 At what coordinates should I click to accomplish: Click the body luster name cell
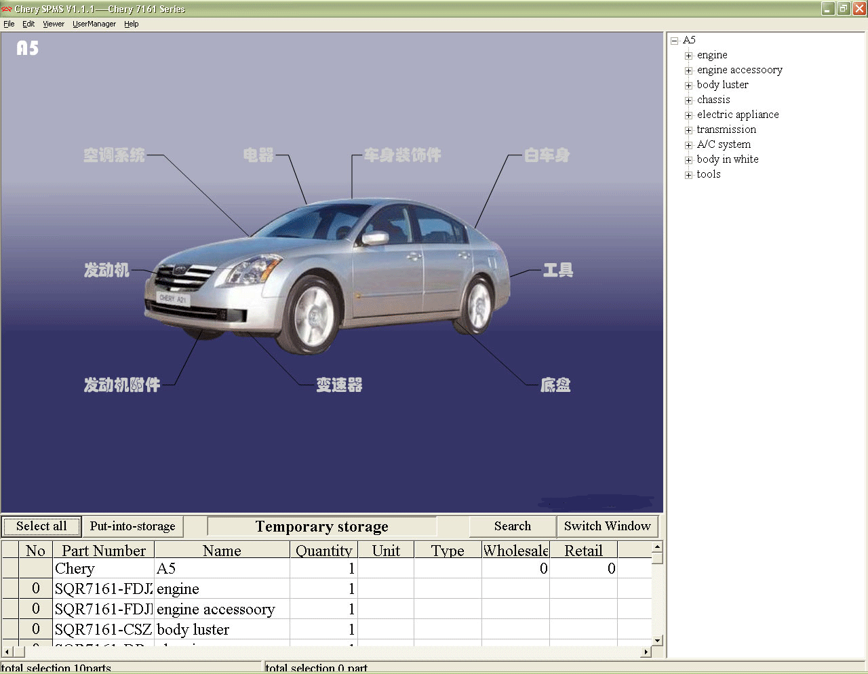[x=222, y=629]
